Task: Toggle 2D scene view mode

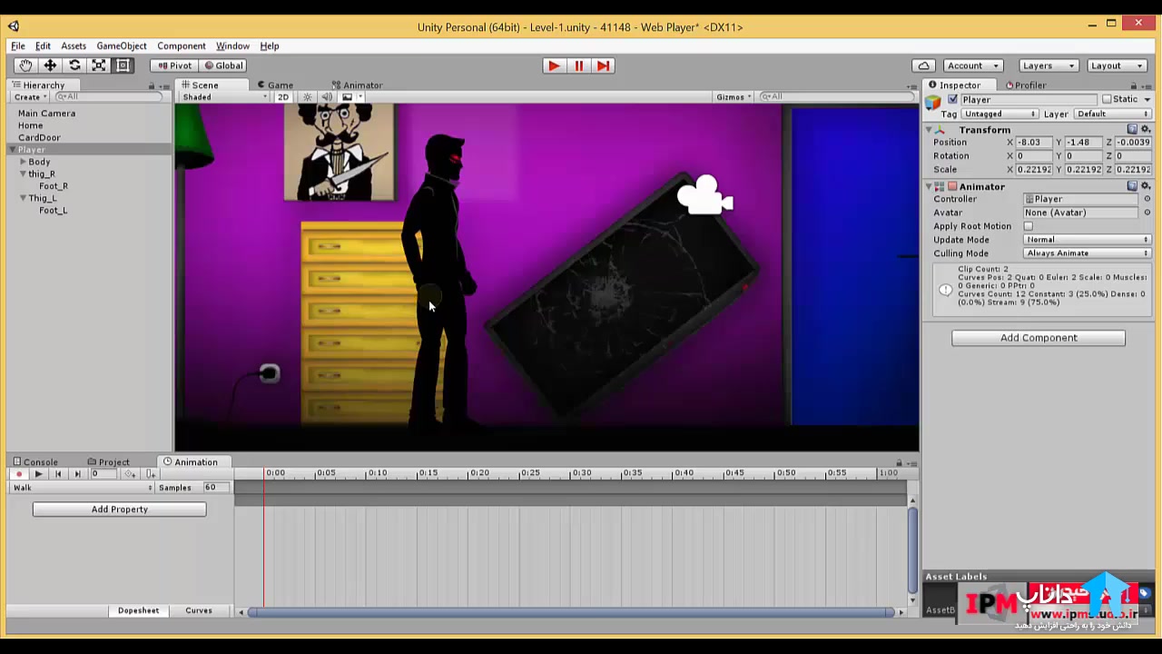Action: (x=283, y=97)
